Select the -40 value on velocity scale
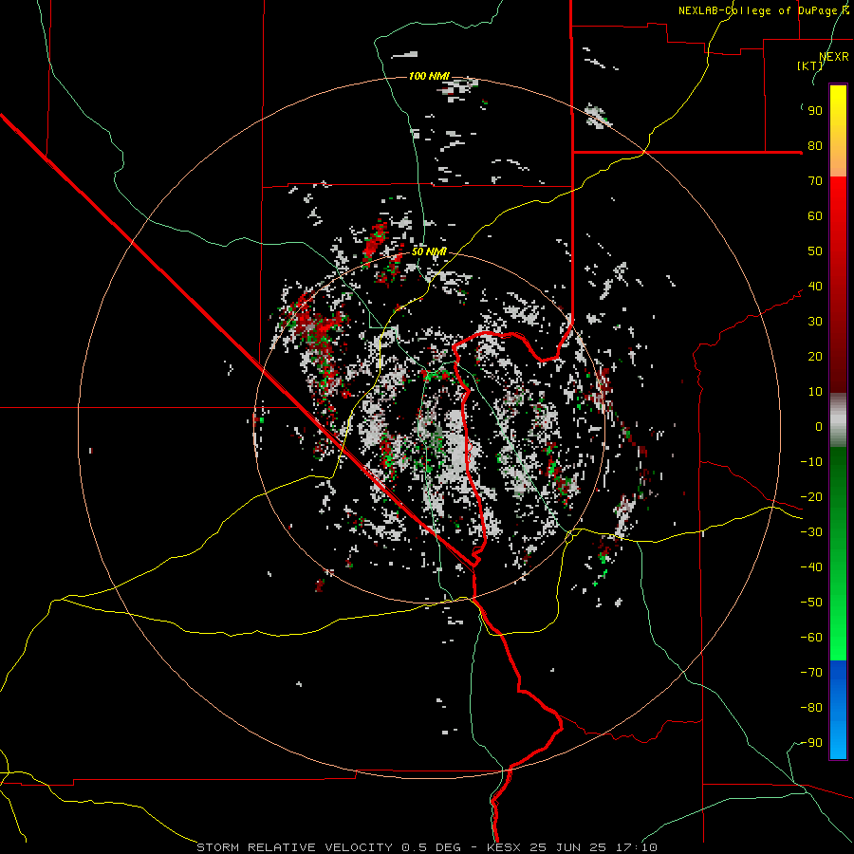This screenshot has width=854, height=854. coord(811,567)
